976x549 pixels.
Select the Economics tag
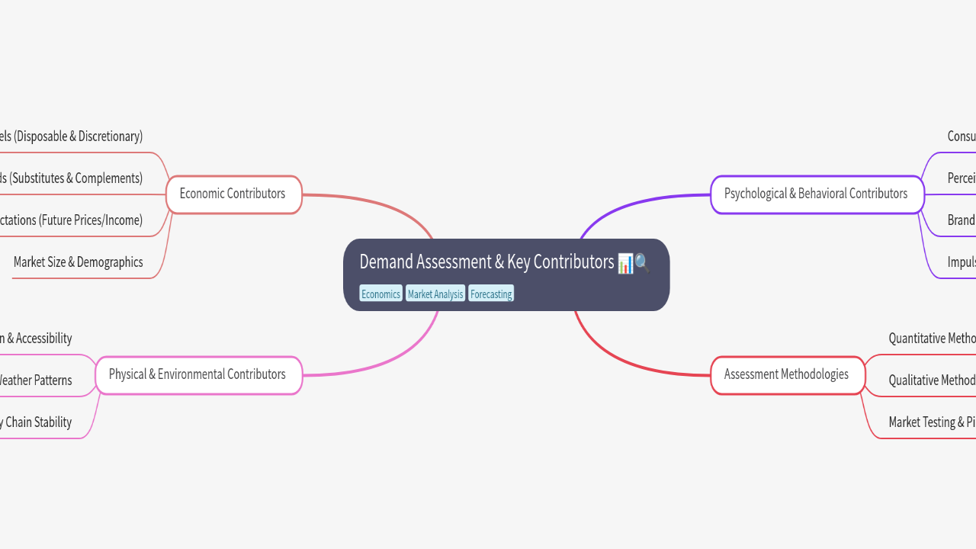point(380,294)
